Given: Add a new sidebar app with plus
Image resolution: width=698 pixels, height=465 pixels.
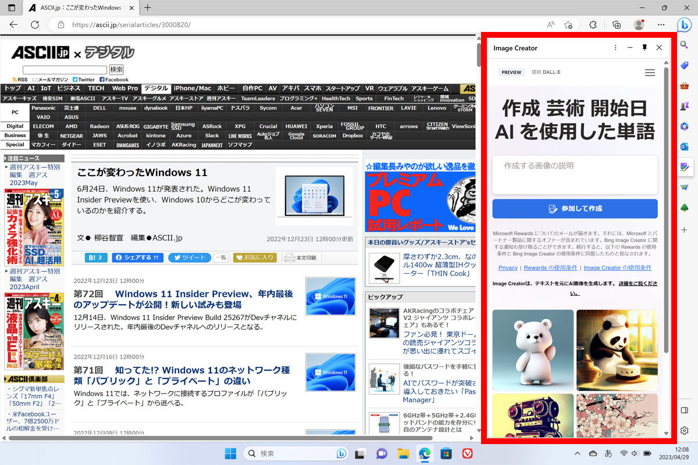Looking at the screenshot, I should pyautogui.click(x=684, y=230).
